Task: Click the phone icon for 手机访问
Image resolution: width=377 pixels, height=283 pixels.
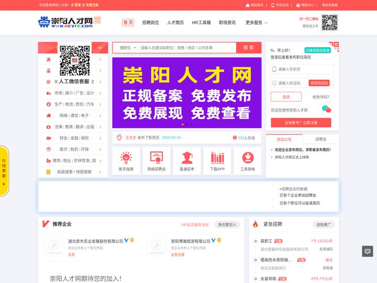Action: click(273, 5)
